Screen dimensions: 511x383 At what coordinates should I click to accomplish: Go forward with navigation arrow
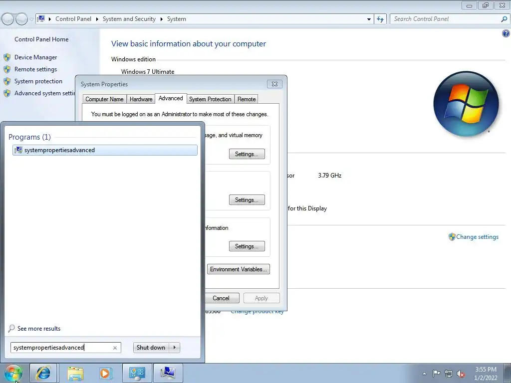[x=21, y=19]
